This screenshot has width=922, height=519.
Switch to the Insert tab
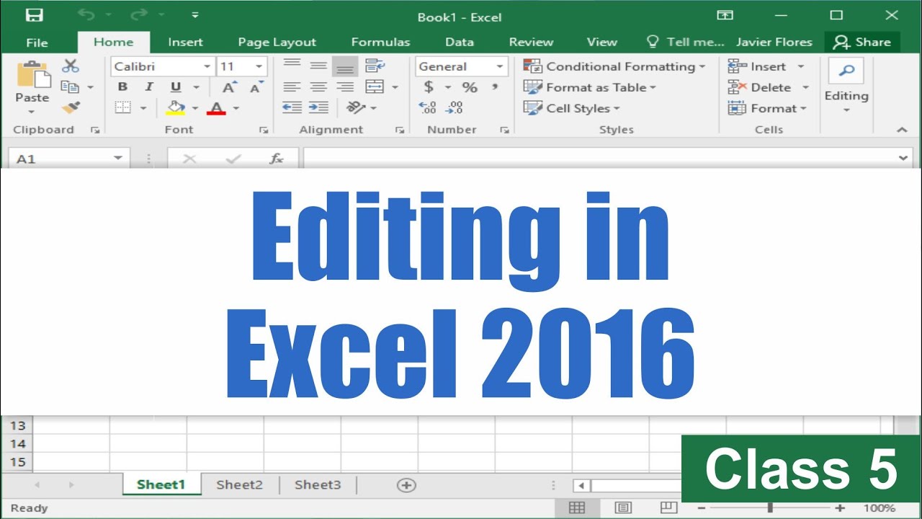point(185,42)
